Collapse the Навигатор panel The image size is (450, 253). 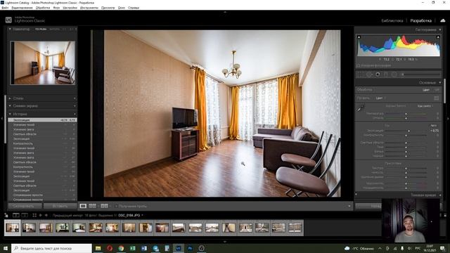click(10, 29)
